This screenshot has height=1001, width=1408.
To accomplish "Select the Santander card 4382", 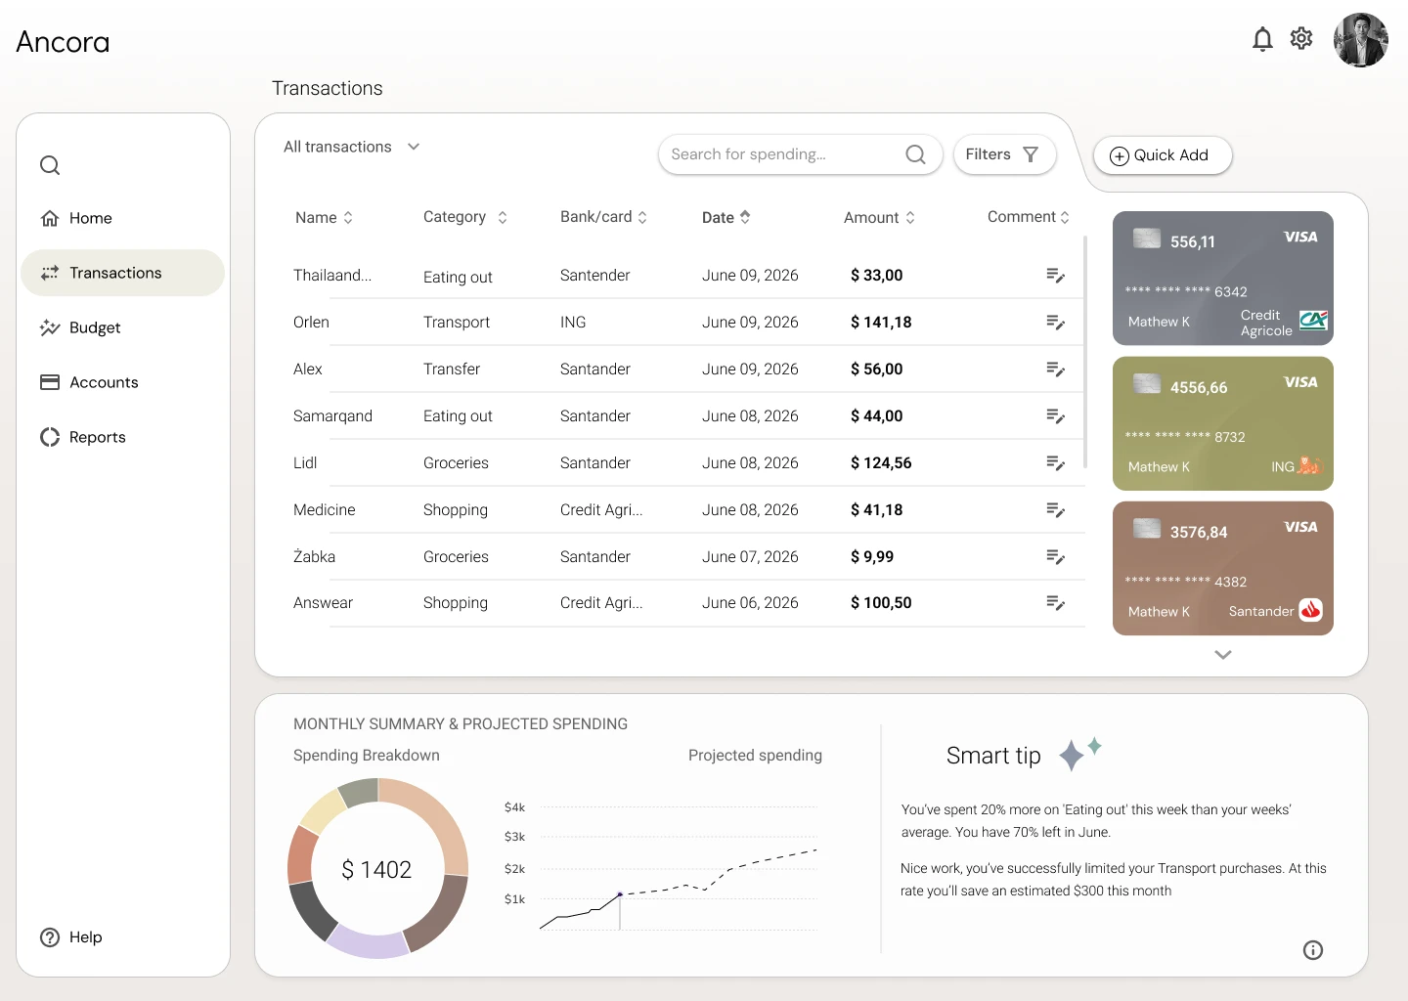I will point(1223,568).
